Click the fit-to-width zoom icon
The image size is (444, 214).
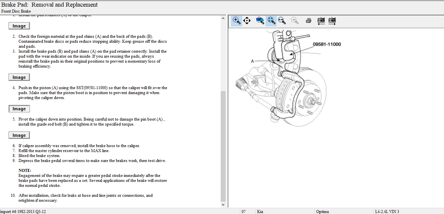tap(282, 21)
